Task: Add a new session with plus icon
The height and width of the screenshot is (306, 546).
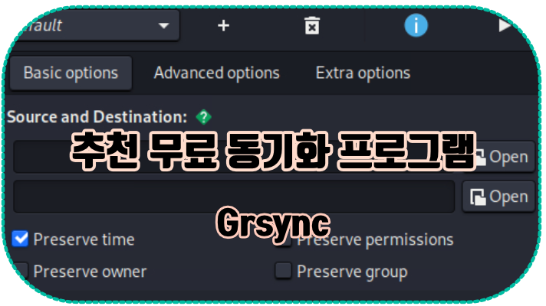Action: pyautogui.click(x=224, y=25)
